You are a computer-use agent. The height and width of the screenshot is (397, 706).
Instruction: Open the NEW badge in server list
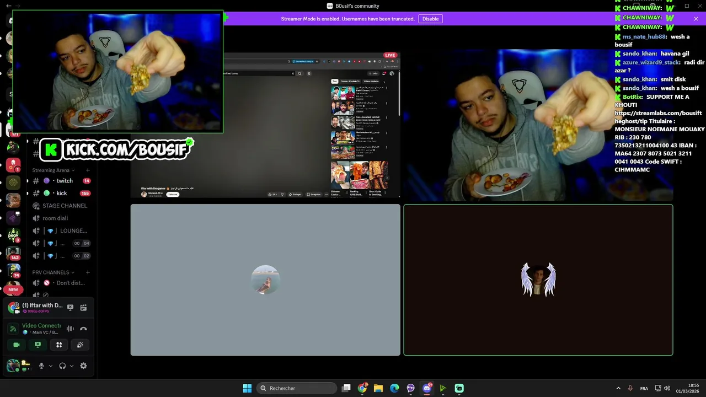pyautogui.click(x=13, y=289)
